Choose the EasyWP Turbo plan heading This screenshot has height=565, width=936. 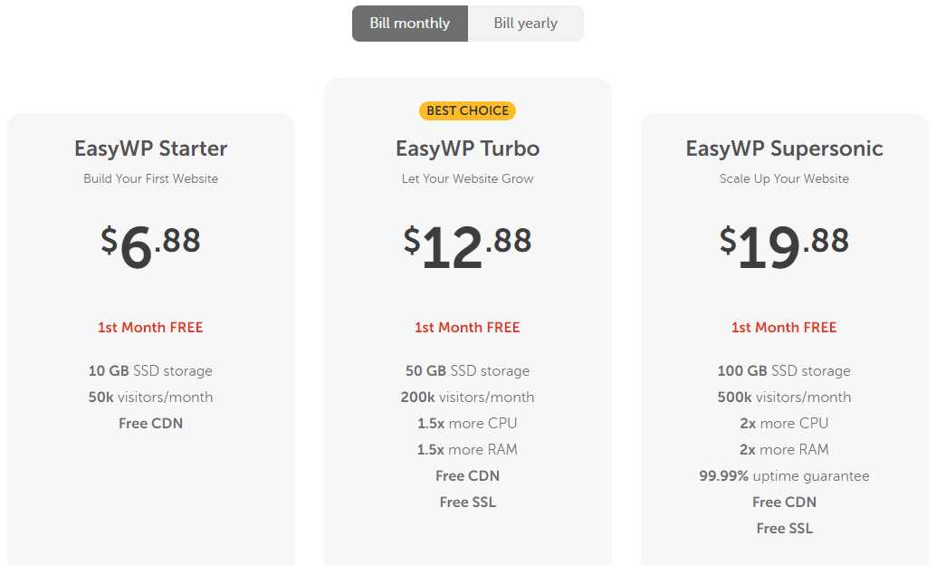467,148
